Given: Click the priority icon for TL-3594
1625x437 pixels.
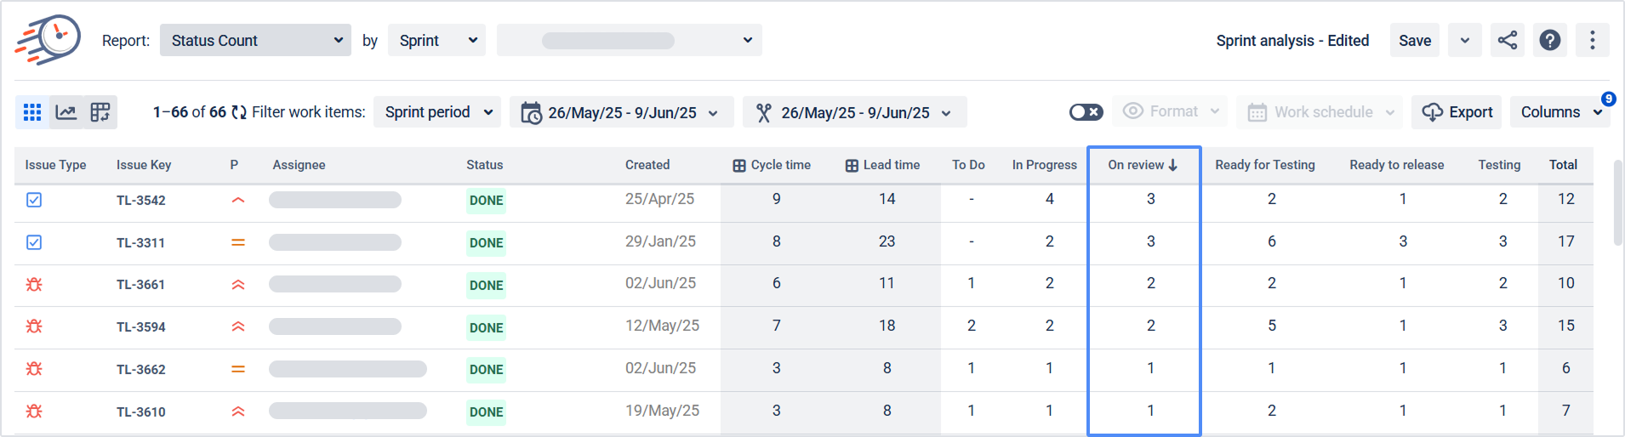Looking at the screenshot, I should (x=238, y=326).
